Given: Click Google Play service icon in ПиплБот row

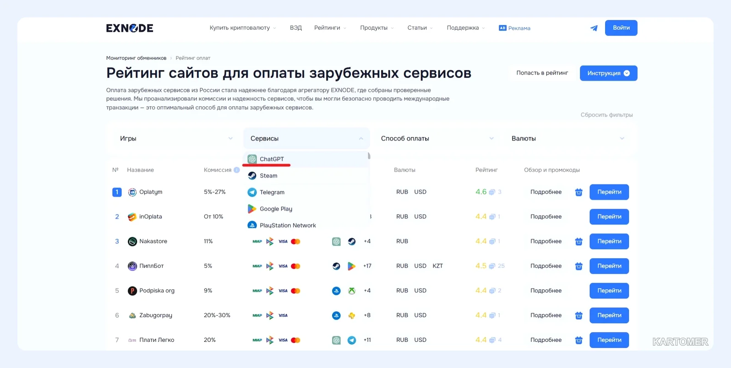Looking at the screenshot, I should click(352, 266).
